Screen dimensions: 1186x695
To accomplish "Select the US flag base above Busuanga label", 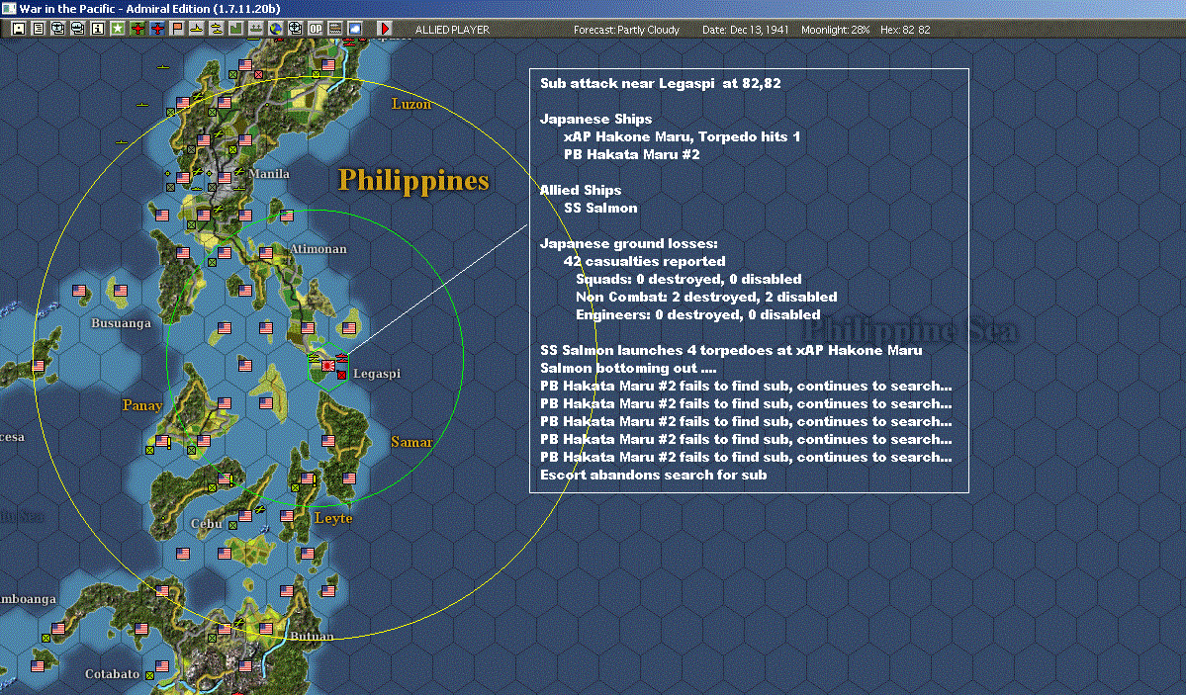I will click(121, 291).
